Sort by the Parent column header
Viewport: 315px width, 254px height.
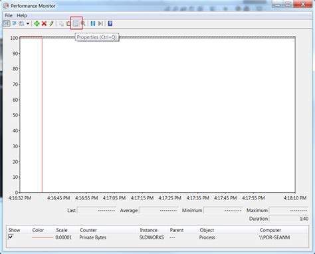point(177,230)
